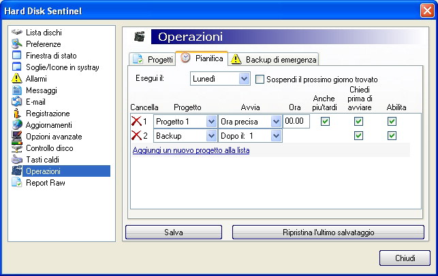Click the Aggiornamenti globe icon
The height and width of the screenshot is (276, 438).
click(x=17, y=124)
